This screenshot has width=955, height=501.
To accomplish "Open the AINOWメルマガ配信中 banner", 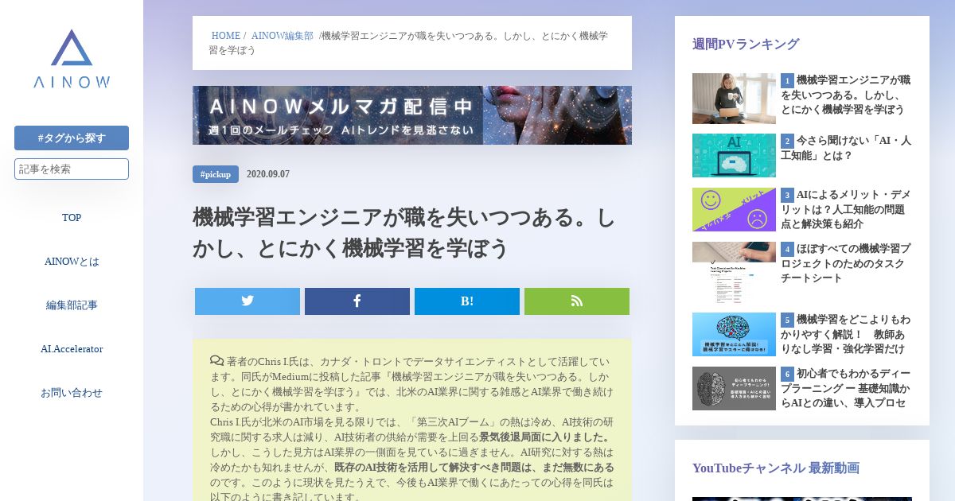I will click(x=412, y=115).
